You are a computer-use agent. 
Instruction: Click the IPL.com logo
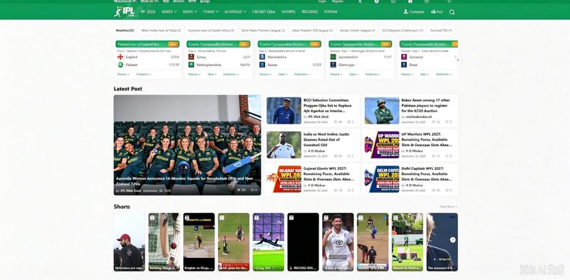124,11
